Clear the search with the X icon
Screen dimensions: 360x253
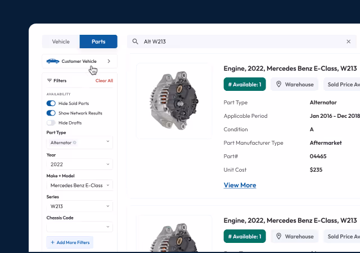(348, 42)
